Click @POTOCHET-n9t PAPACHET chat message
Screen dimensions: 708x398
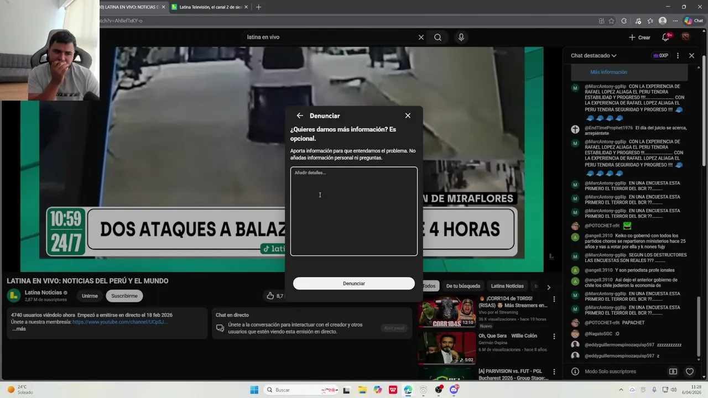click(615, 322)
